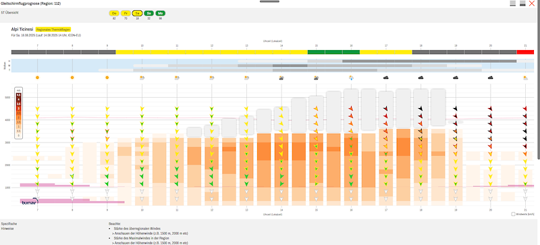Select the Do day forecast pill

tap(114, 13)
